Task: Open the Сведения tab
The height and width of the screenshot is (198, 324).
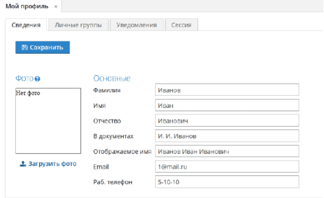Action: tap(26, 25)
